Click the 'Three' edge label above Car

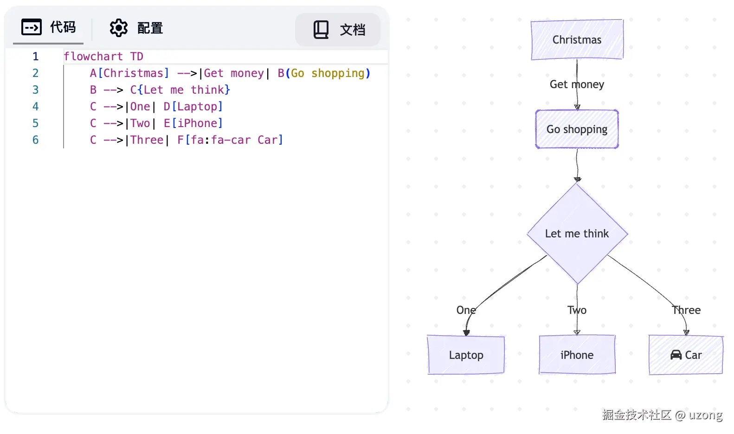[686, 310]
